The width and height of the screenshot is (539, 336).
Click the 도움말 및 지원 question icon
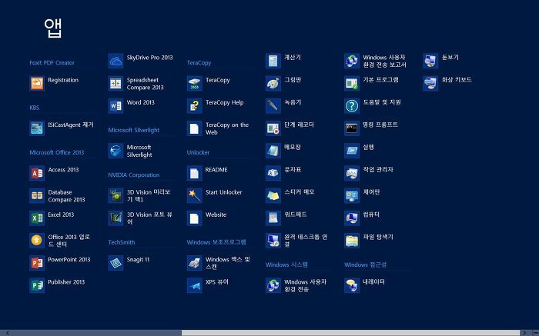(352, 105)
